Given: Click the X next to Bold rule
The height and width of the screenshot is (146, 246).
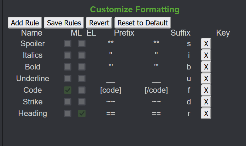Looking at the screenshot, I should (206, 67).
